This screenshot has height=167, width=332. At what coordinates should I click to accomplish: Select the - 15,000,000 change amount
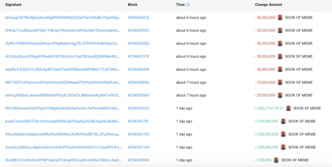pyautogui.click(x=265, y=83)
